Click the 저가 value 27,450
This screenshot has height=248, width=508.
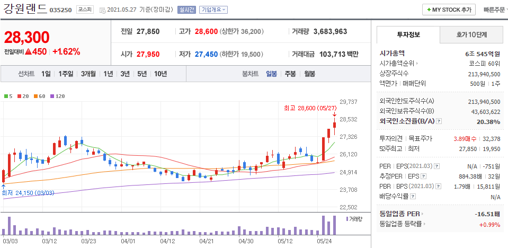pos(207,54)
